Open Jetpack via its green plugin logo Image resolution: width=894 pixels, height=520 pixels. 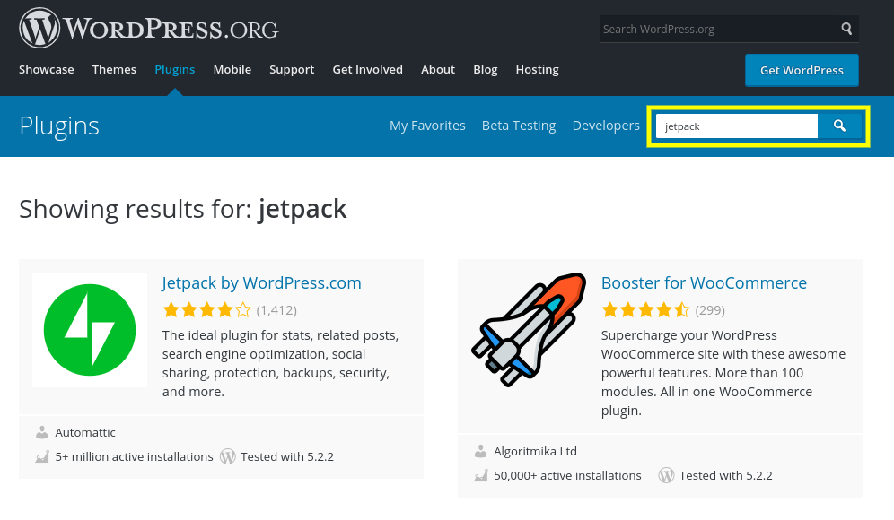coord(89,330)
